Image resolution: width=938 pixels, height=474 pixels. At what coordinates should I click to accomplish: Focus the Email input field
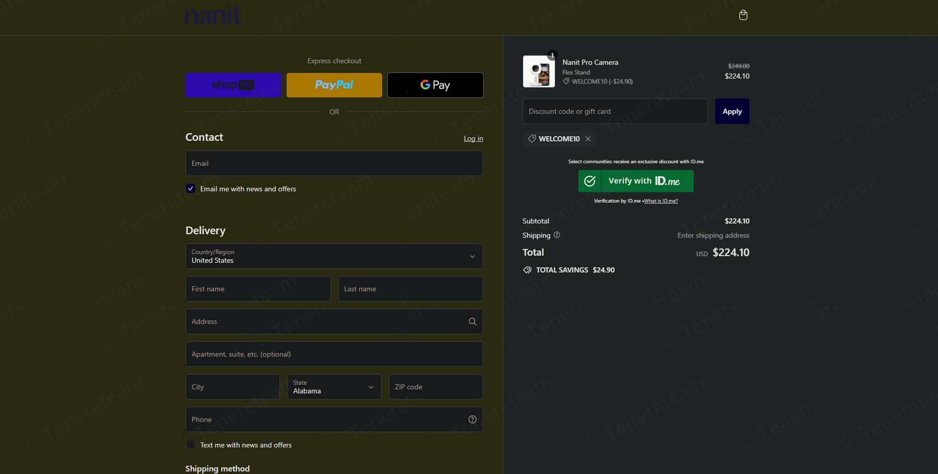point(334,163)
